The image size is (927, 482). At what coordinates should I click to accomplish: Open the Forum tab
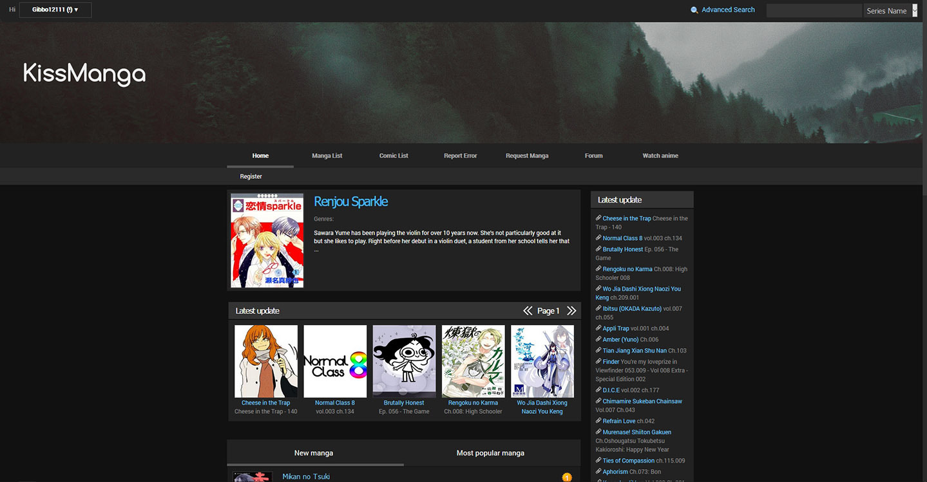coord(594,156)
